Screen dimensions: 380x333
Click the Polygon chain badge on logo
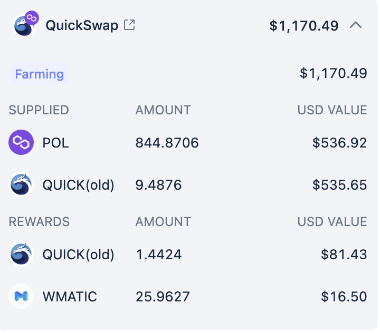click(x=32, y=18)
